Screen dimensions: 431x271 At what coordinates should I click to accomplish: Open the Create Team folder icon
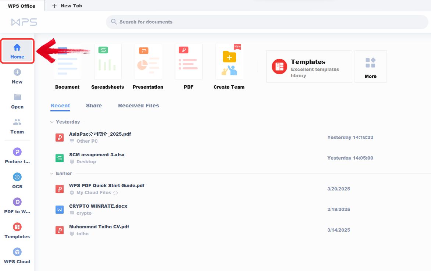click(229, 61)
